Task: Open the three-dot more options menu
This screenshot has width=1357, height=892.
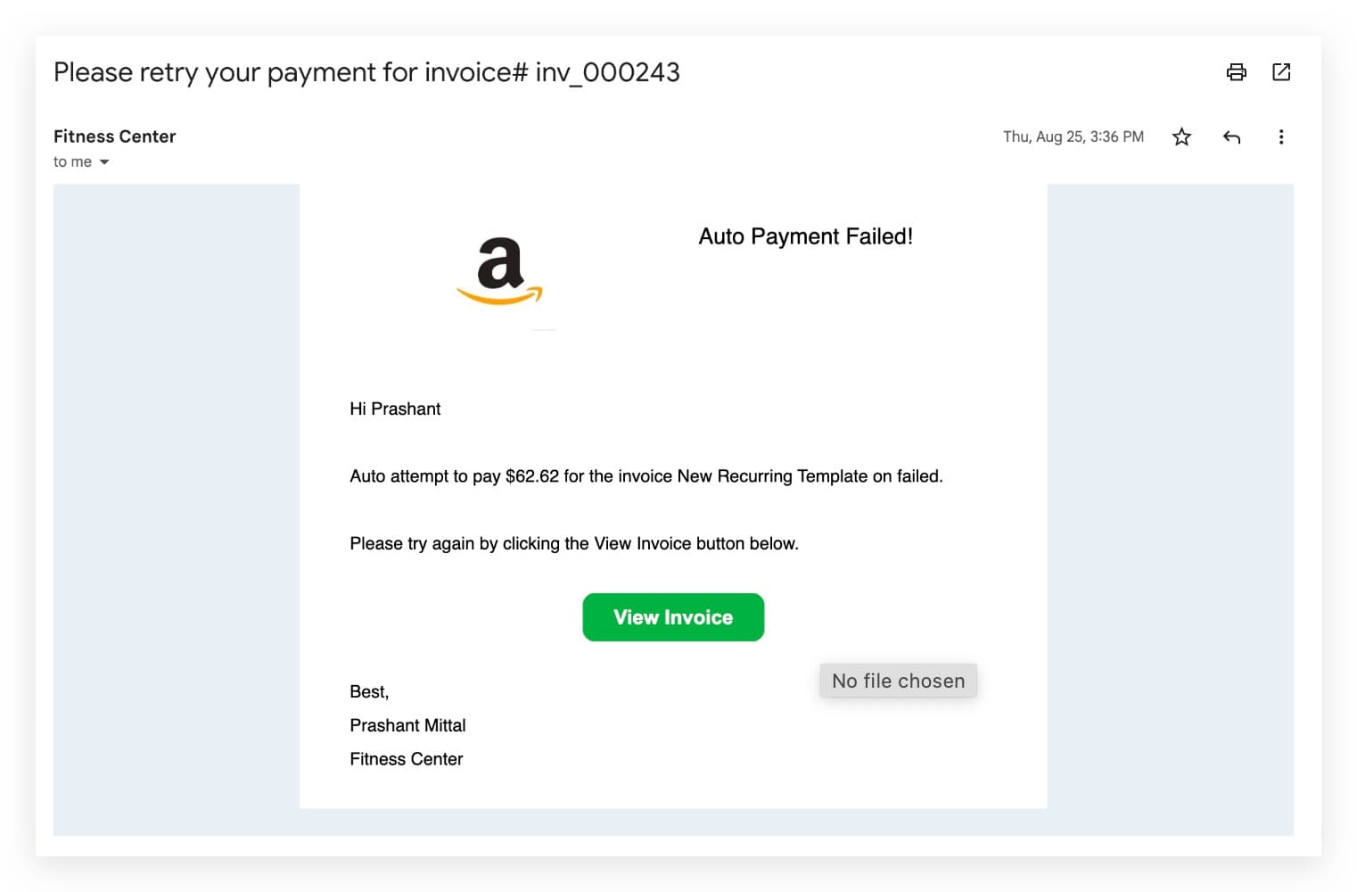Action: tap(1281, 136)
